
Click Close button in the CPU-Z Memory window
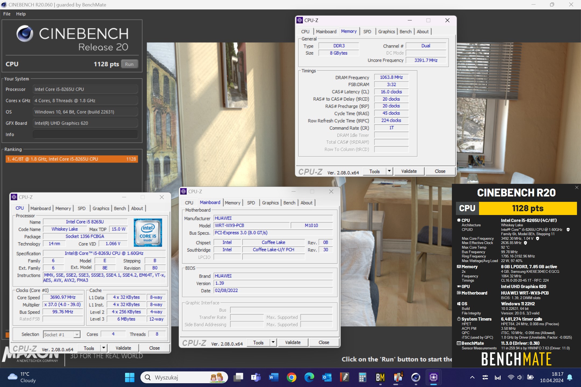tap(440, 171)
